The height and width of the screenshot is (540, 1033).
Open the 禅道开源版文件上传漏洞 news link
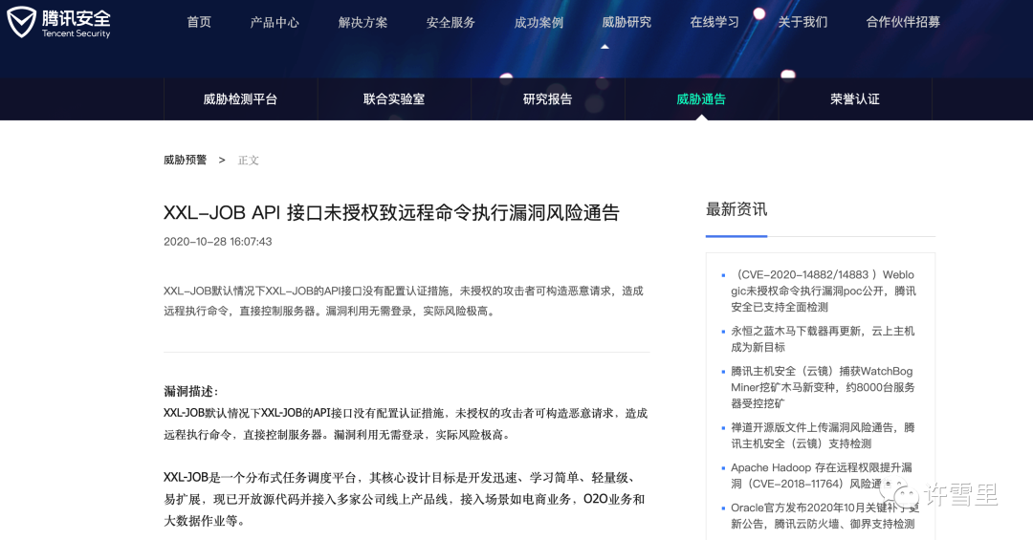click(823, 435)
